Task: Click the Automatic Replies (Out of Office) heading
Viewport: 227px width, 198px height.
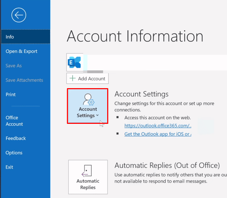Action: (x=167, y=165)
